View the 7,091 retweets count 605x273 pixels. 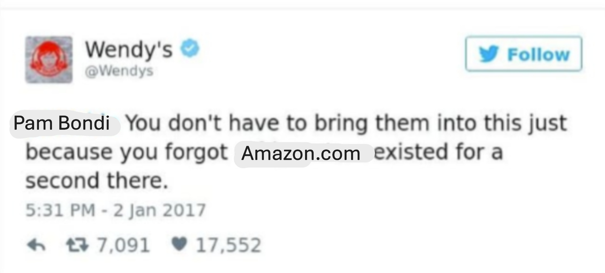124,245
